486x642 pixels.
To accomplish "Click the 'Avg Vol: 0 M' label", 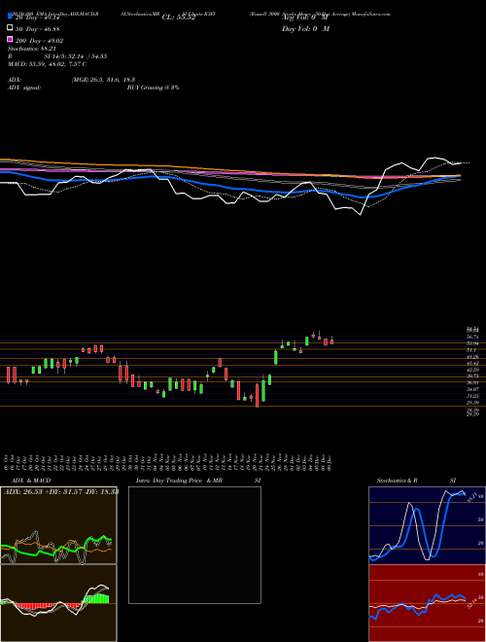I will pyautogui.click(x=305, y=18).
